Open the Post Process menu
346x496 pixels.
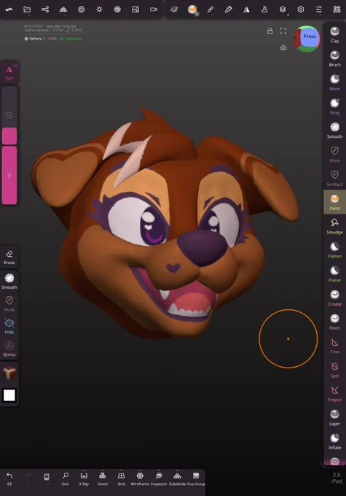click(117, 9)
